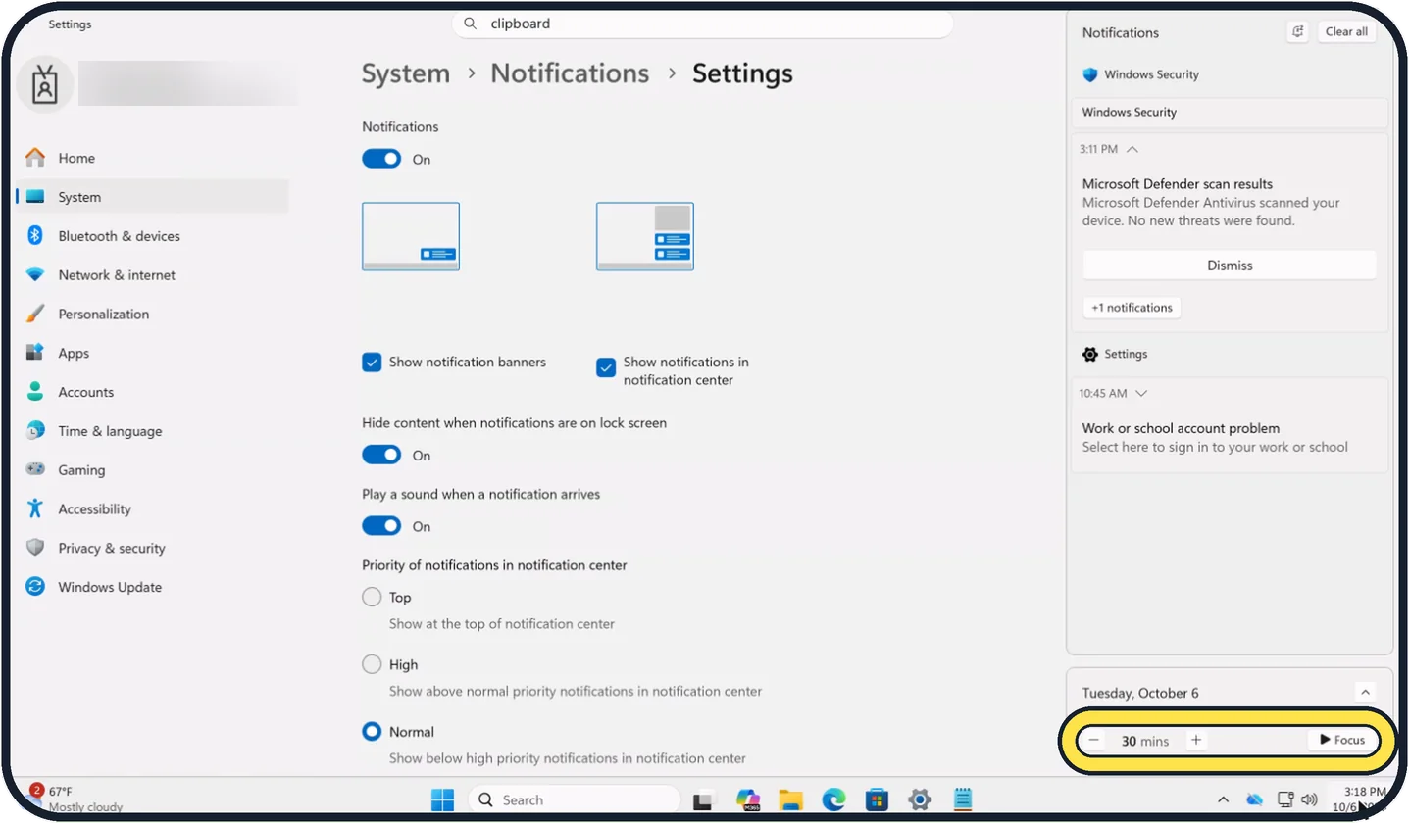Open do not disturb icon beside Clear all
Screen dimensions: 1409x823
tap(1297, 32)
